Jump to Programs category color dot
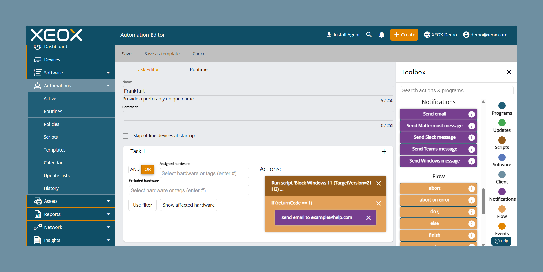The width and height of the screenshot is (543, 272). [502, 106]
